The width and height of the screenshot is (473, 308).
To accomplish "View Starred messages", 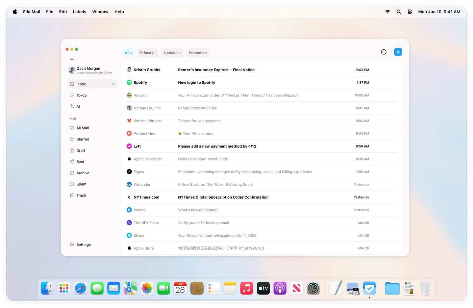I will pos(83,139).
